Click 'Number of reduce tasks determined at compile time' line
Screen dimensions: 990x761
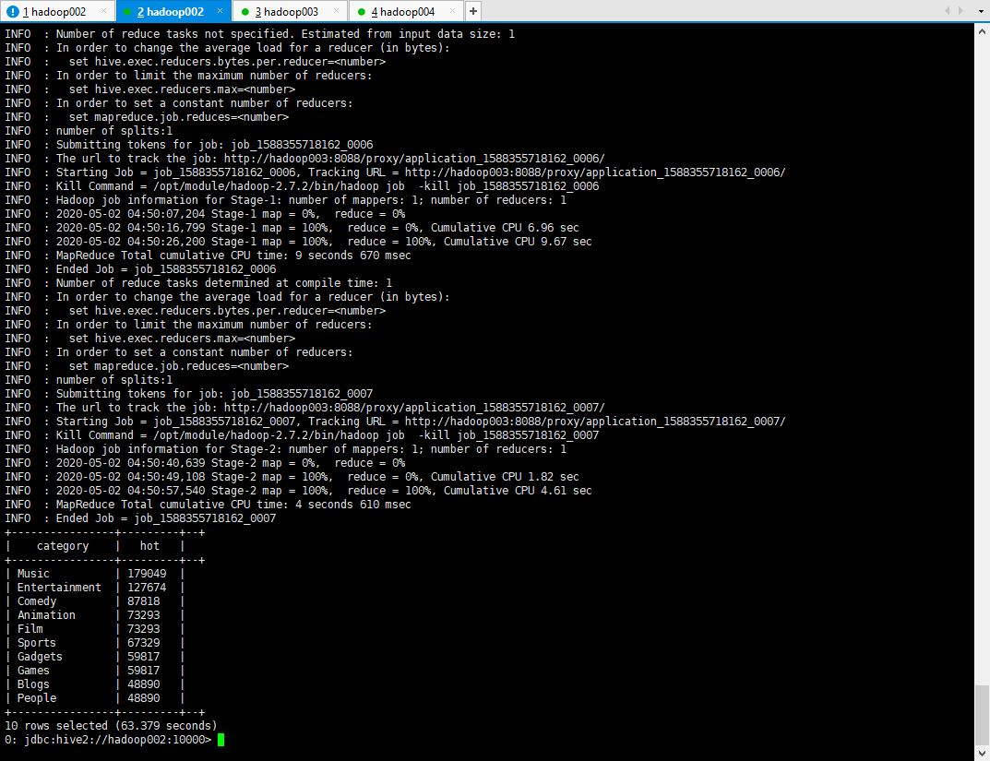tap(198, 282)
